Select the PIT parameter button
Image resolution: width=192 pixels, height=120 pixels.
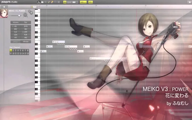15,38
